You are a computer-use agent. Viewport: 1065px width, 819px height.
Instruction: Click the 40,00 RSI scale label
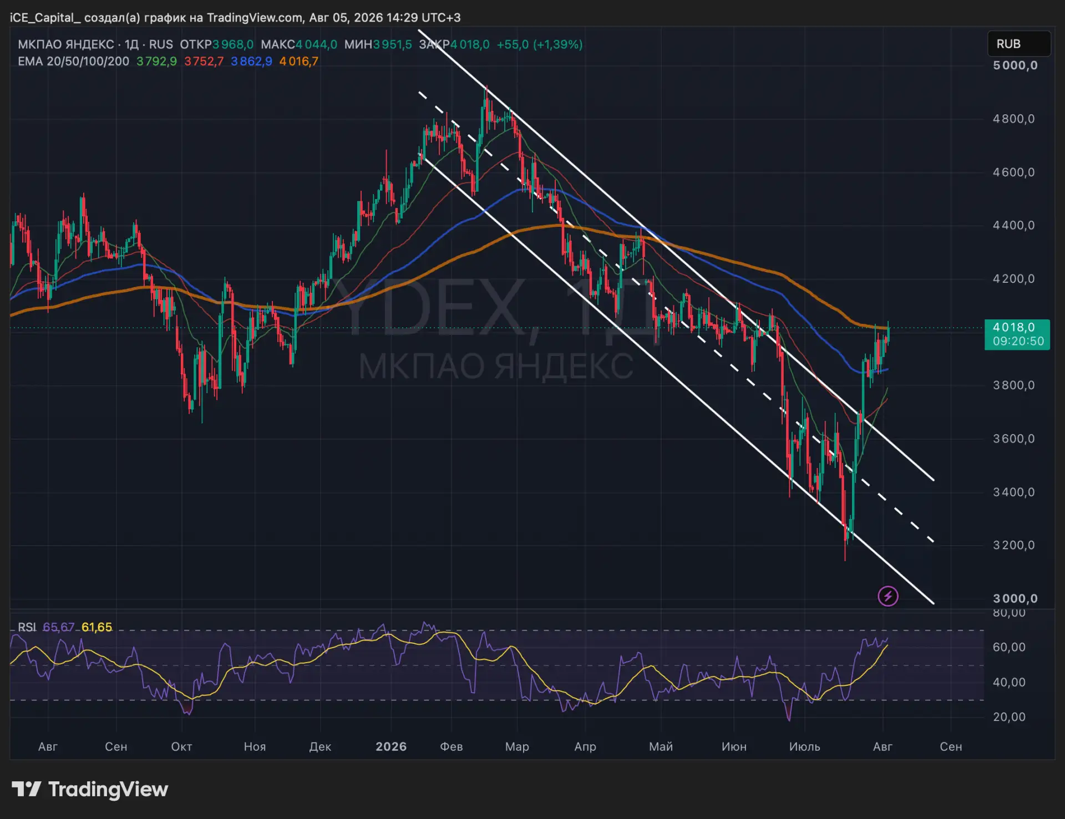(1009, 682)
